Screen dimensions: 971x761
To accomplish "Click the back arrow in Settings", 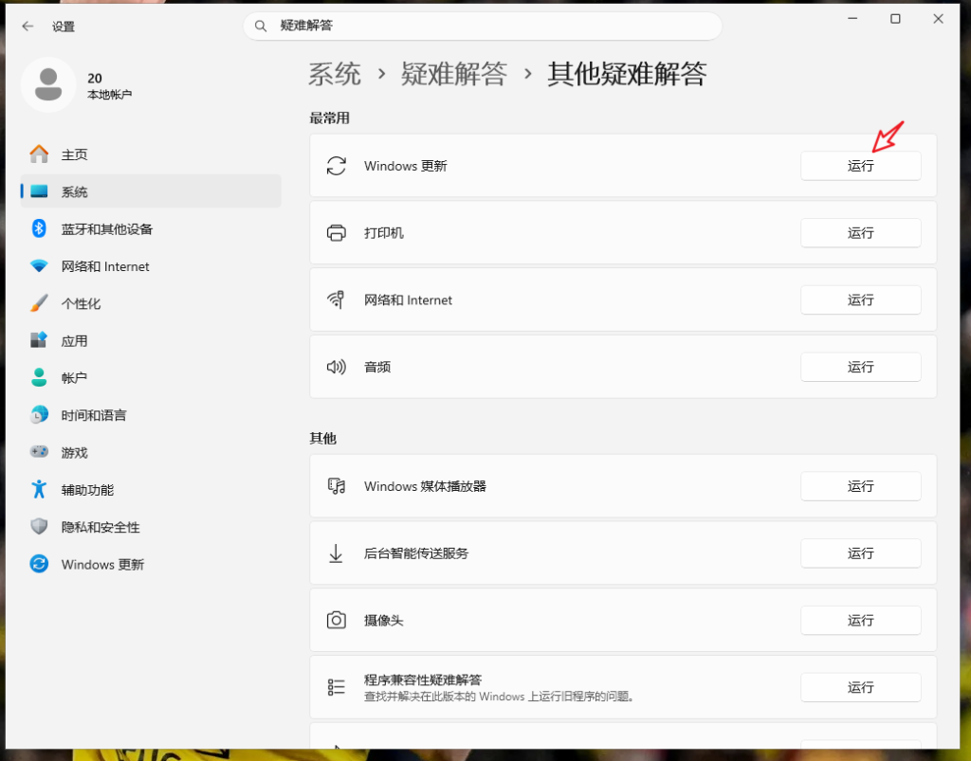I will 27,26.
